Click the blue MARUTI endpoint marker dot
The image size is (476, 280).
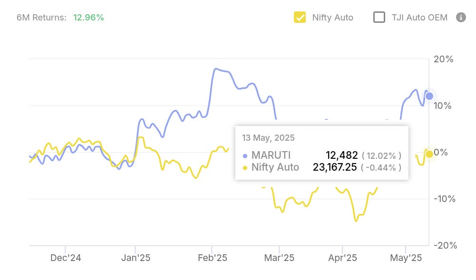click(x=429, y=96)
